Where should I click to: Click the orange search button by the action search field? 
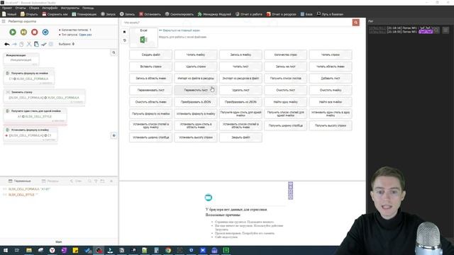click(x=356, y=23)
